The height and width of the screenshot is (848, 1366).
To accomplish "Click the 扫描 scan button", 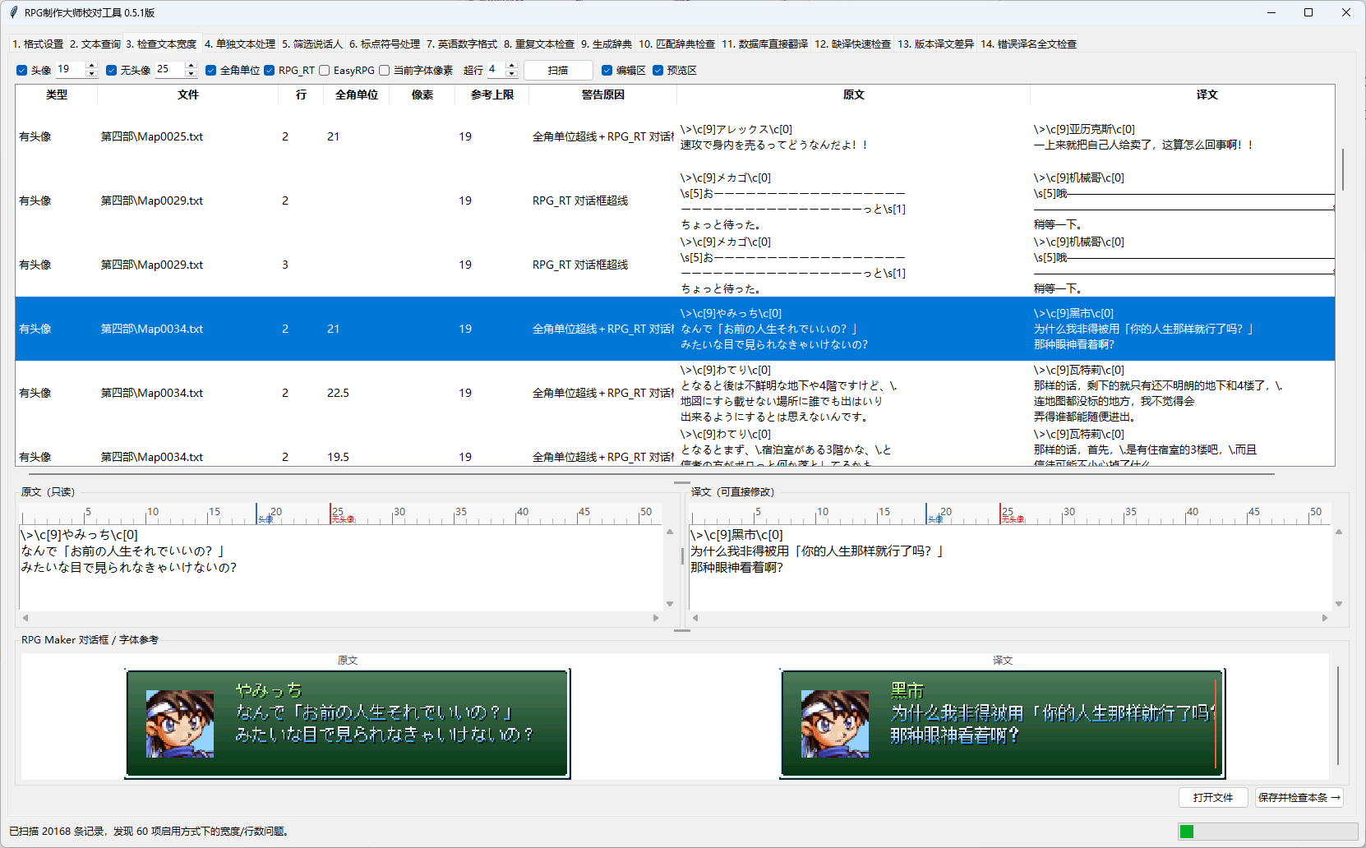I will tap(558, 71).
